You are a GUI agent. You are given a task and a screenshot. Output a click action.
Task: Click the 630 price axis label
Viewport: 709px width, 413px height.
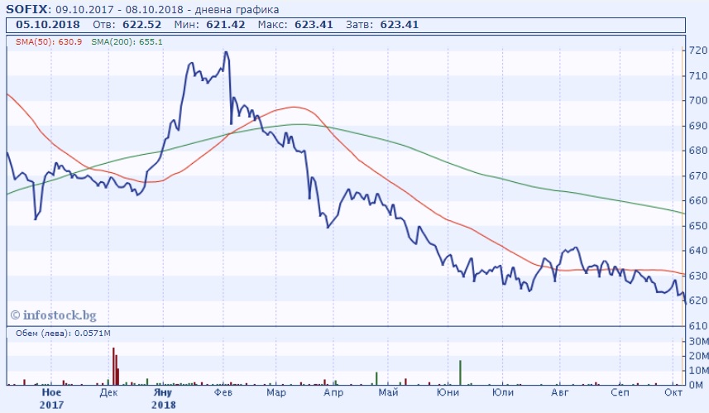tap(698, 276)
